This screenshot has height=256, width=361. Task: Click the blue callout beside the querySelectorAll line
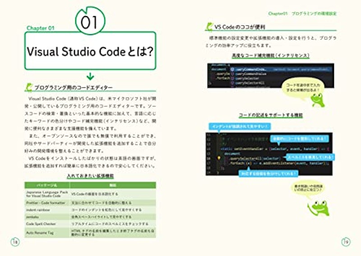[x=310, y=157]
